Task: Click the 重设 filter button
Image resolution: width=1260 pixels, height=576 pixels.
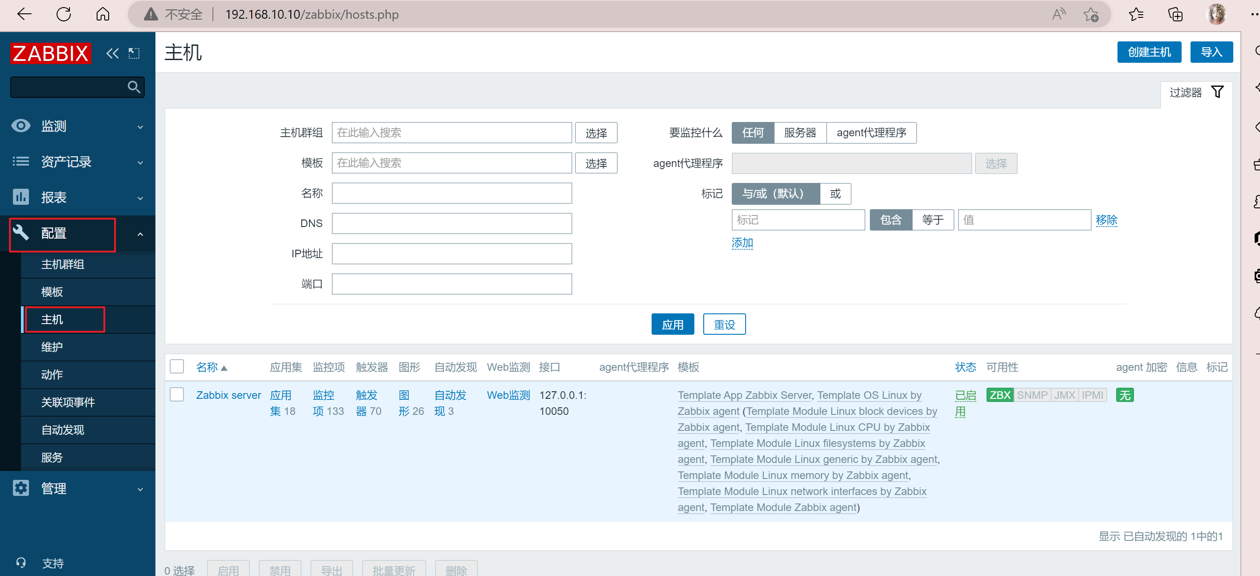Action: pyautogui.click(x=724, y=324)
